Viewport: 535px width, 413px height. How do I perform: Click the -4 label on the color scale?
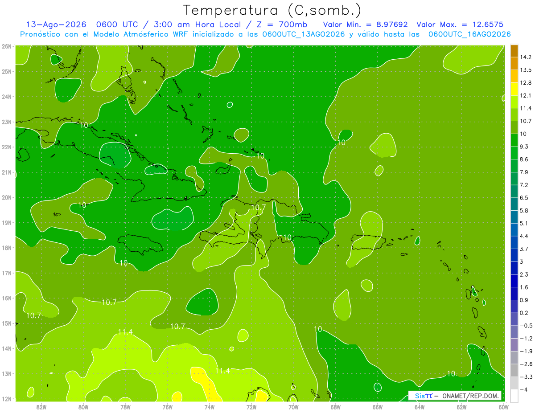click(x=523, y=390)
